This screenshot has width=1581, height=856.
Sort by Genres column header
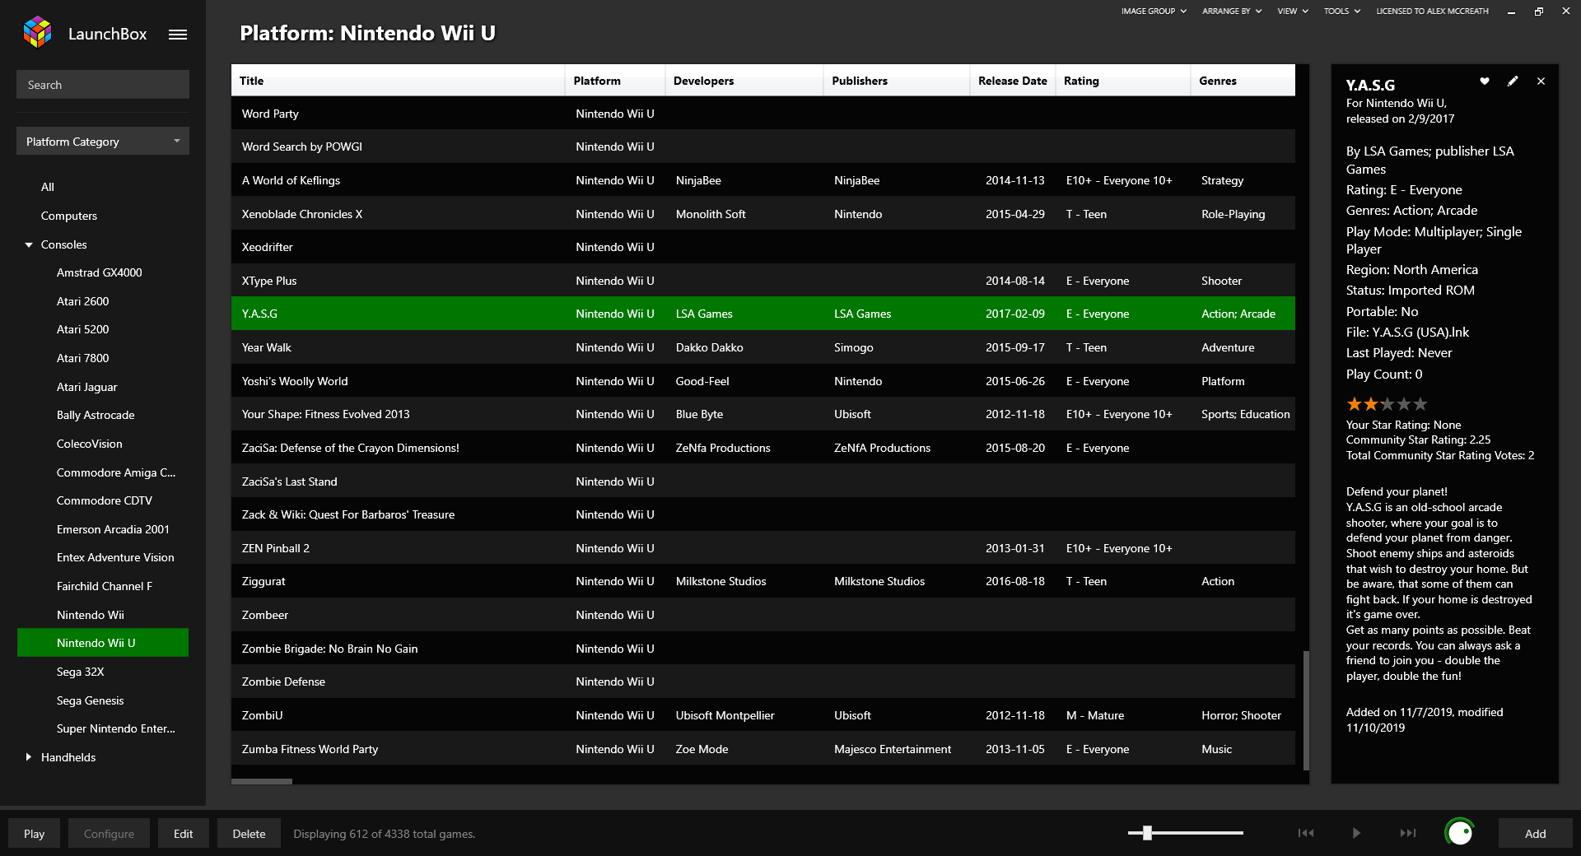pyautogui.click(x=1243, y=80)
